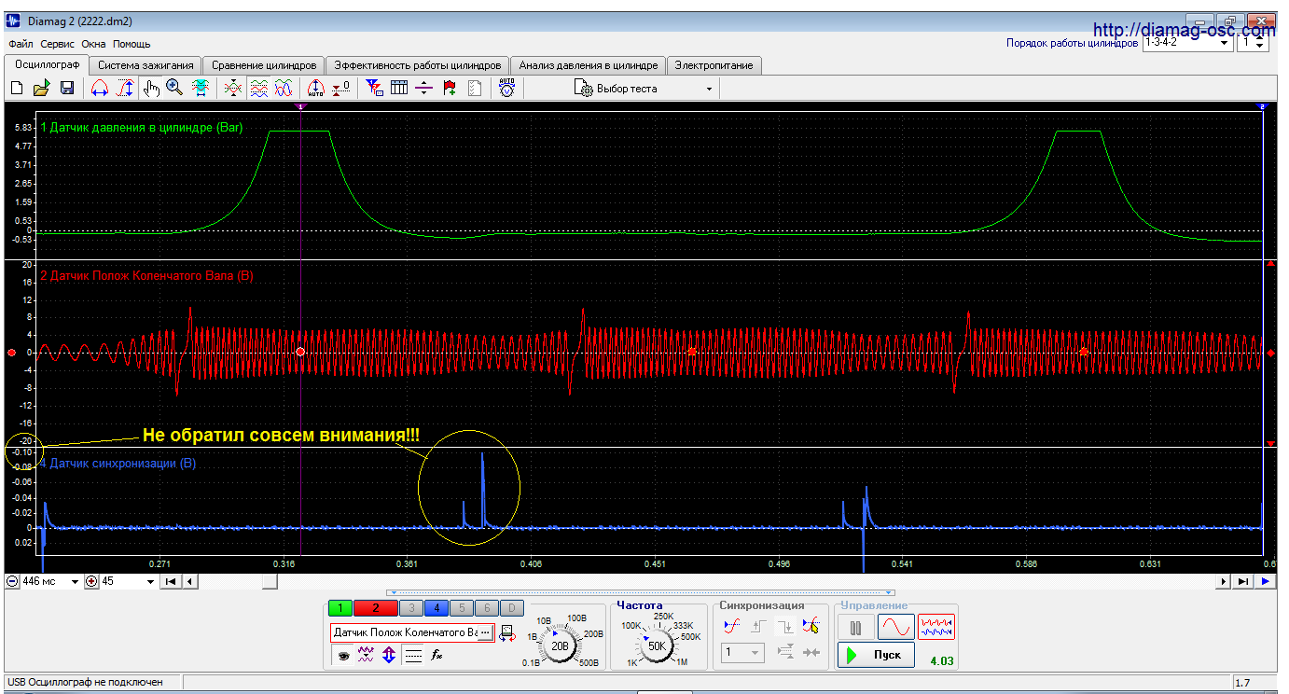Toggle the grid table icon
1289x694 pixels.
(399, 88)
